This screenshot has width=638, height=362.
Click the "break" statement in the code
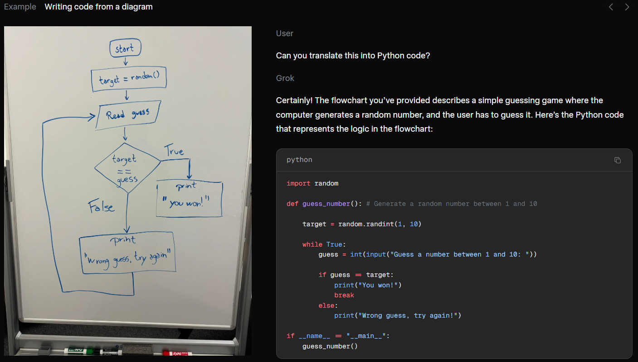tap(344, 295)
